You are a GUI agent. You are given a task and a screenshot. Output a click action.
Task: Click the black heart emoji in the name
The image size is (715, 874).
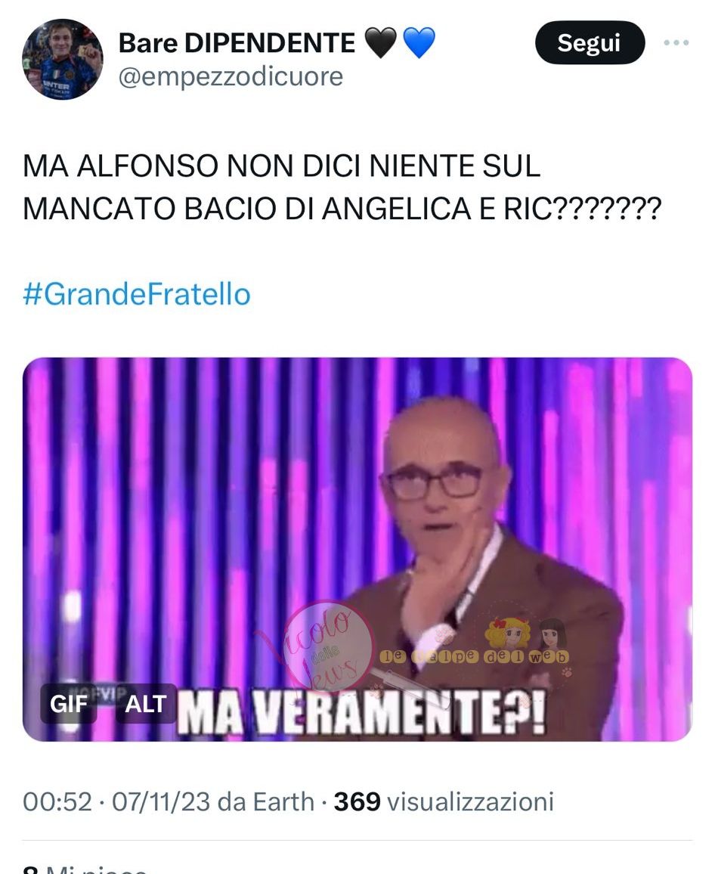point(381,43)
